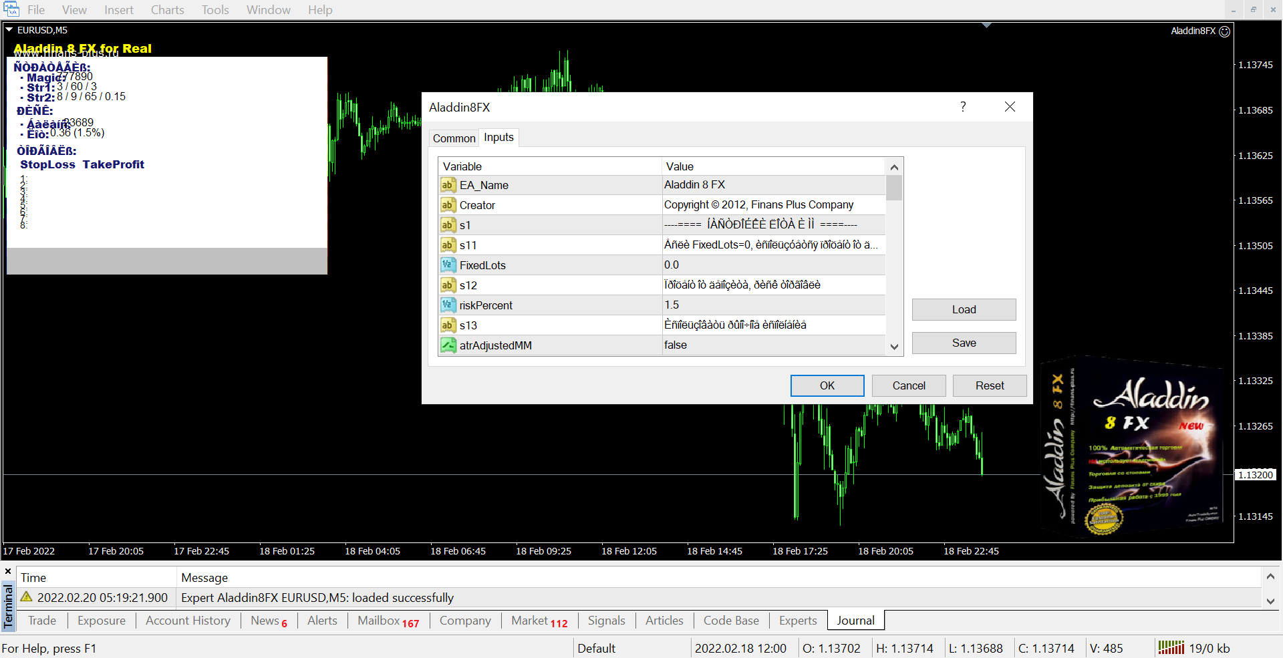1283x658 pixels.
Task: Open the Experts terminal tab
Action: click(798, 621)
